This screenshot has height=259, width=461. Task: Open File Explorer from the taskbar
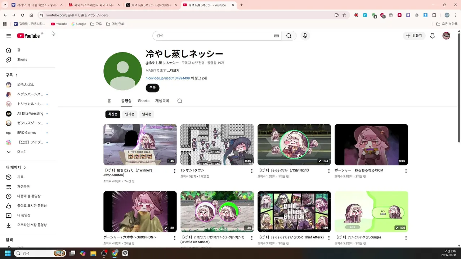93,253
